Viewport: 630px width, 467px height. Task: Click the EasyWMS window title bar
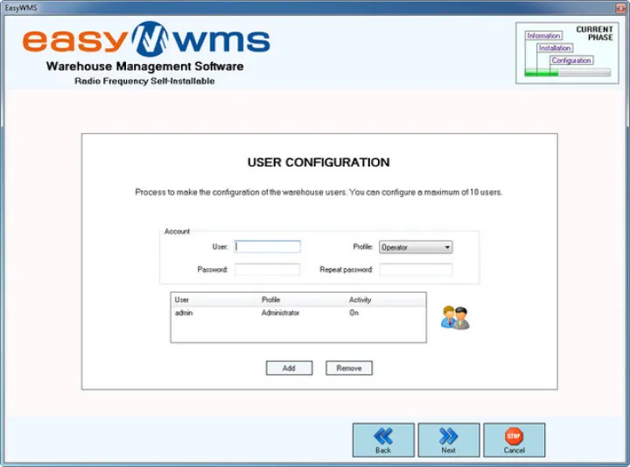pos(315,6)
